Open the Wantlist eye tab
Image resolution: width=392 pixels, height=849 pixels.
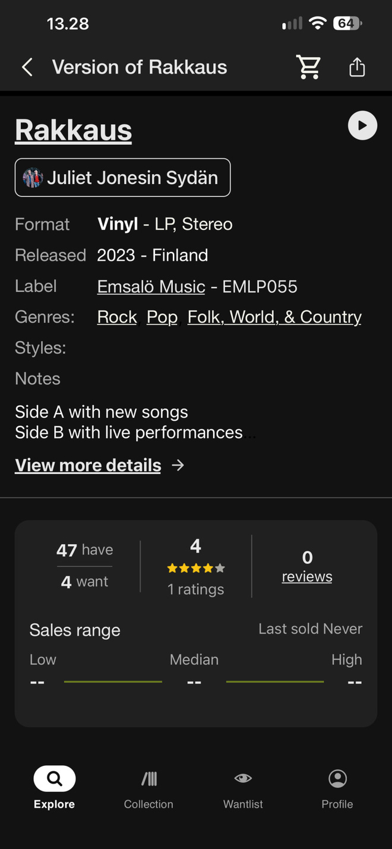[x=243, y=788]
